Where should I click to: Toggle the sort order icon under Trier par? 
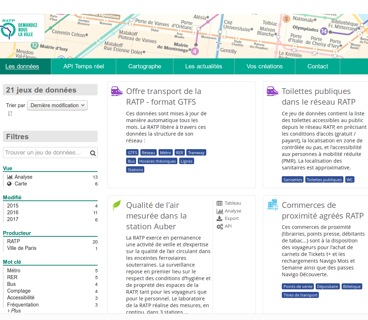pos(10,114)
